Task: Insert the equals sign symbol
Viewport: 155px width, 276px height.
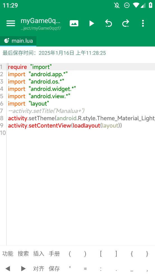Action: tap(85, 269)
